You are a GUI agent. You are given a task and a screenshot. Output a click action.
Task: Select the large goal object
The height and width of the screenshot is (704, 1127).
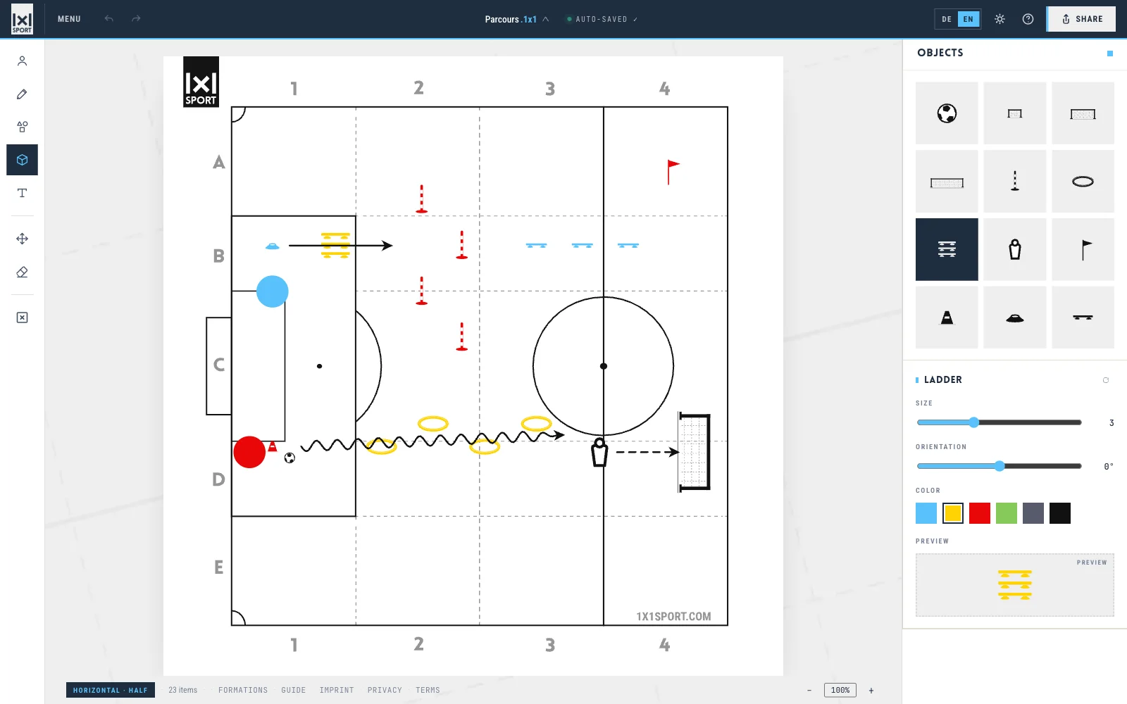(947, 182)
